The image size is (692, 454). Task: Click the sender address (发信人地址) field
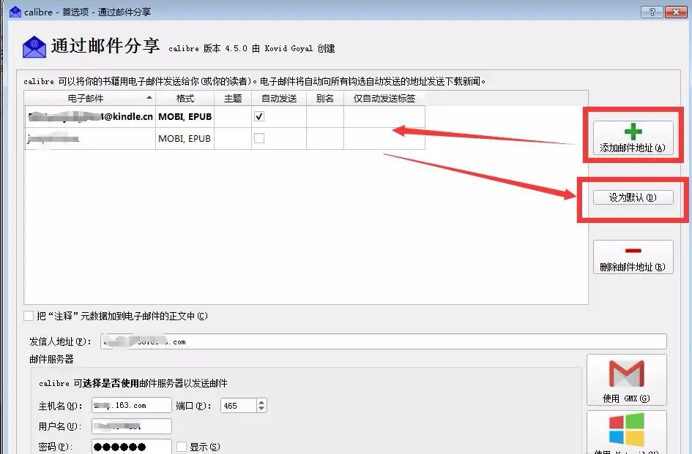(x=384, y=341)
